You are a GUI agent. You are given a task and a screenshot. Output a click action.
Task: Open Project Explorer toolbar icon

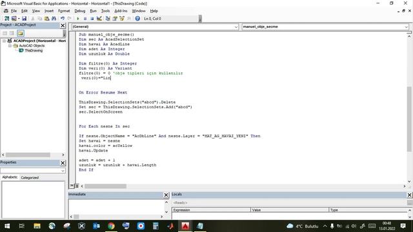tap(108, 19)
